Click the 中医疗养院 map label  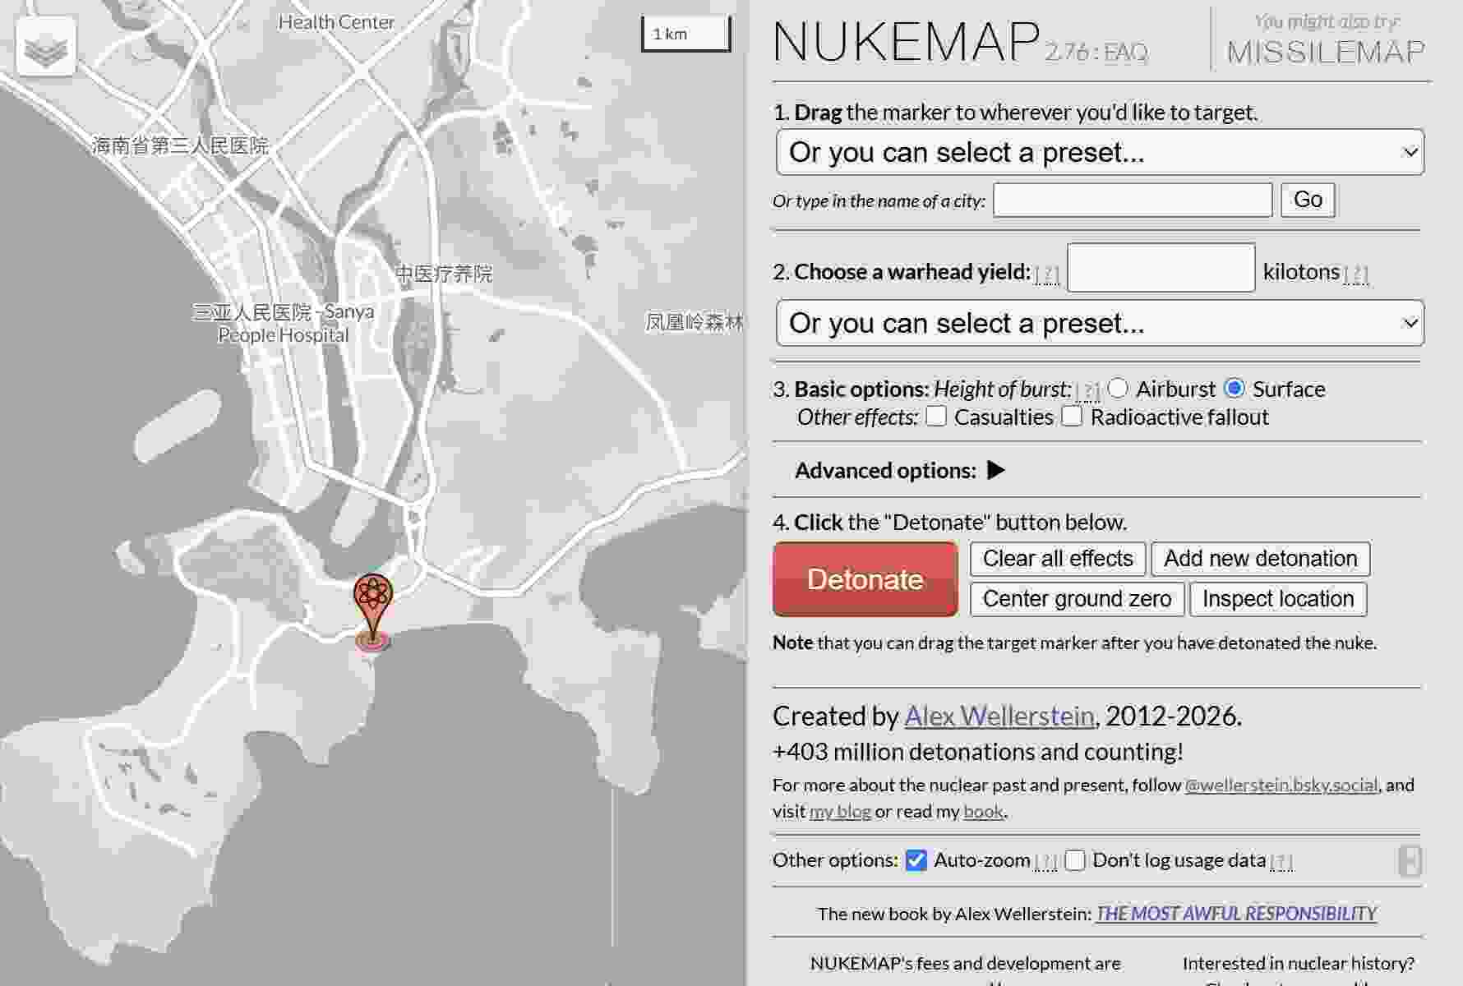tap(444, 274)
